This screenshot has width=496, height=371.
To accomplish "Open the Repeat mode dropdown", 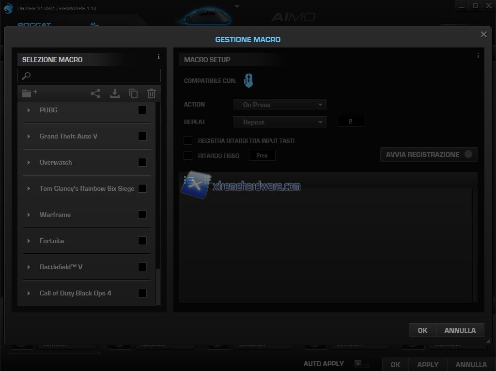I will point(280,122).
